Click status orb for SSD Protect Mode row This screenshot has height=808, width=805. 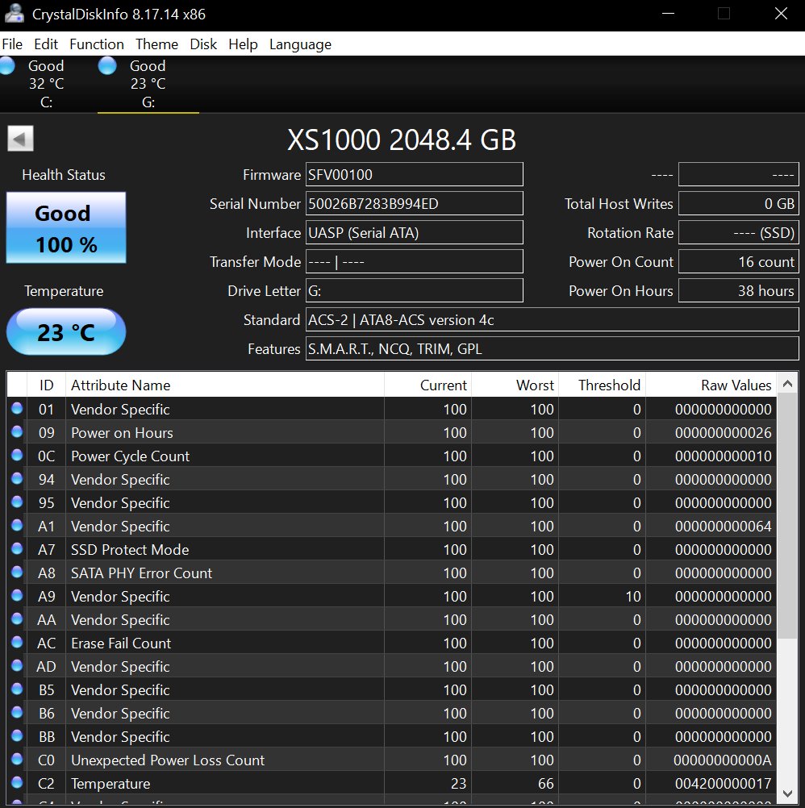pos(17,550)
